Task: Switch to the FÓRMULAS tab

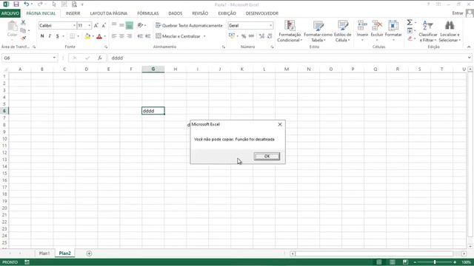Action: click(x=148, y=13)
